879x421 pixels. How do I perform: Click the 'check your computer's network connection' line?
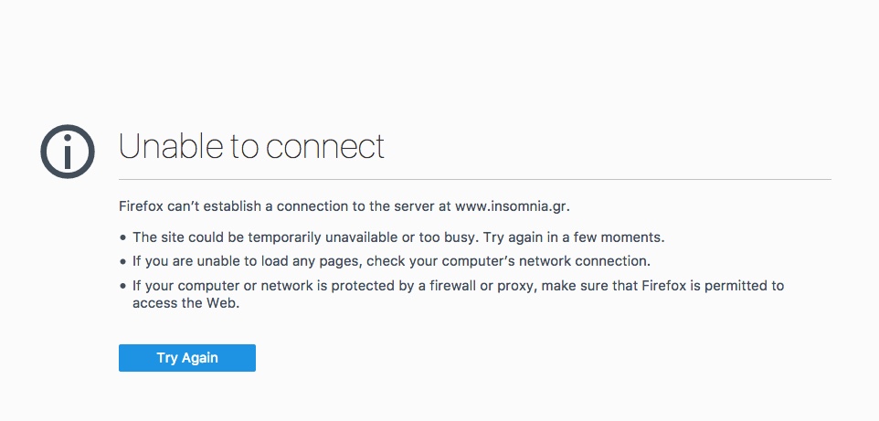(391, 261)
